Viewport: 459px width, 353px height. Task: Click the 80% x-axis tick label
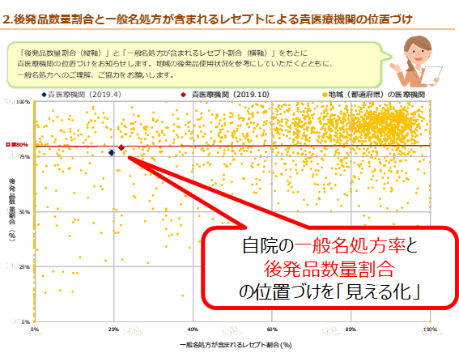[x=351, y=330]
